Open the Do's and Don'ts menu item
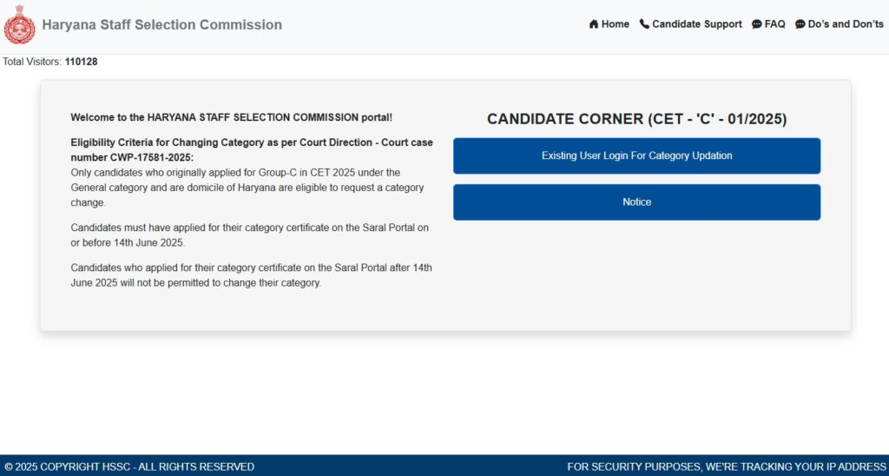 click(x=846, y=24)
